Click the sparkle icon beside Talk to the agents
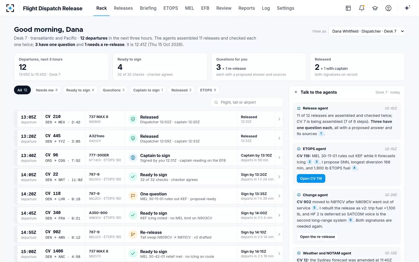 (x=296, y=92)
